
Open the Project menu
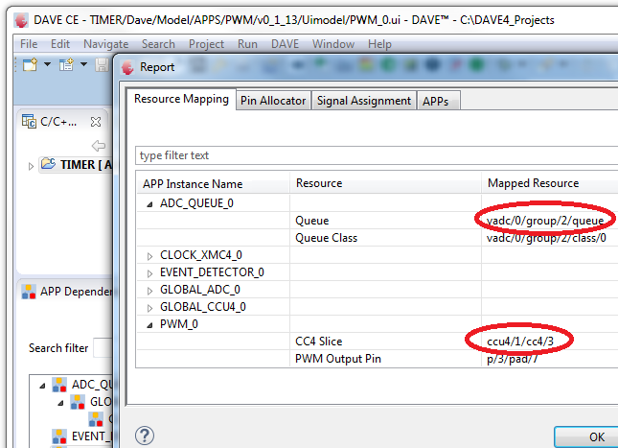point(206,44)
